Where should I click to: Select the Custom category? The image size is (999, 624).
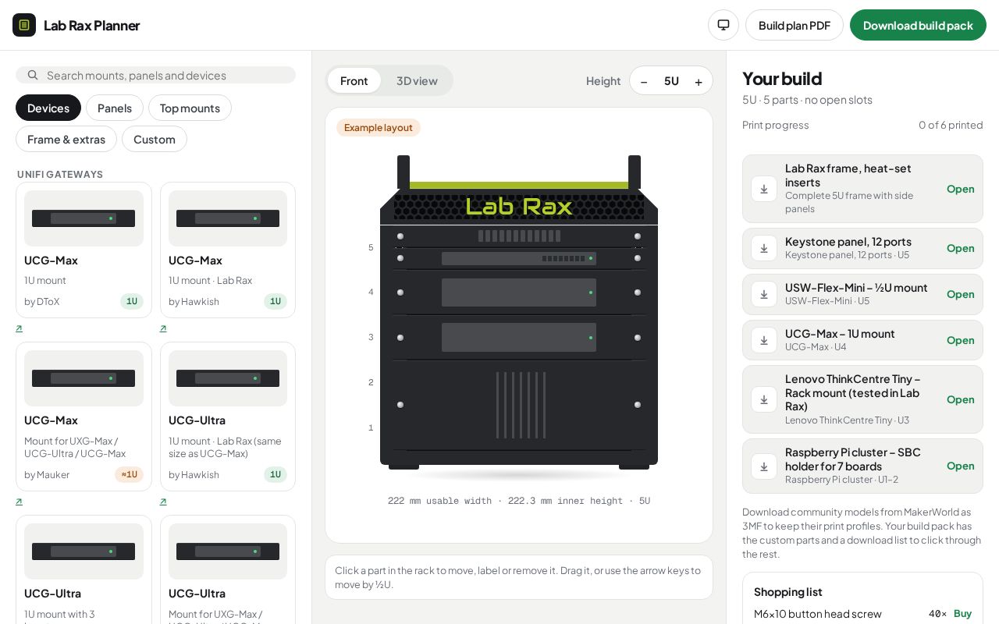155,139
